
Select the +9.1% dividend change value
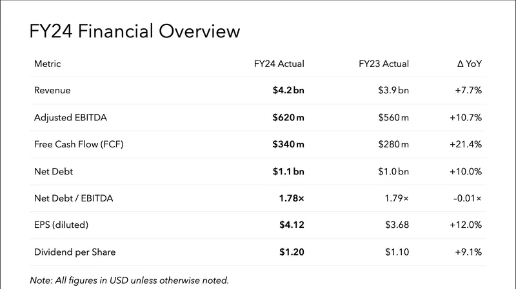(469, 252)
